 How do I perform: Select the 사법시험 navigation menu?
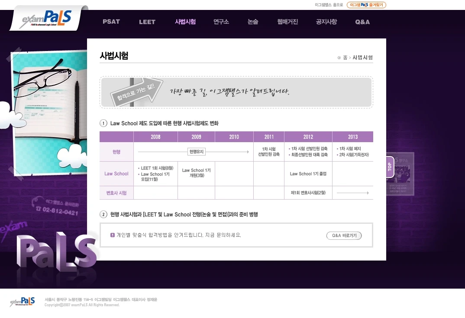(x=185, y=21)
